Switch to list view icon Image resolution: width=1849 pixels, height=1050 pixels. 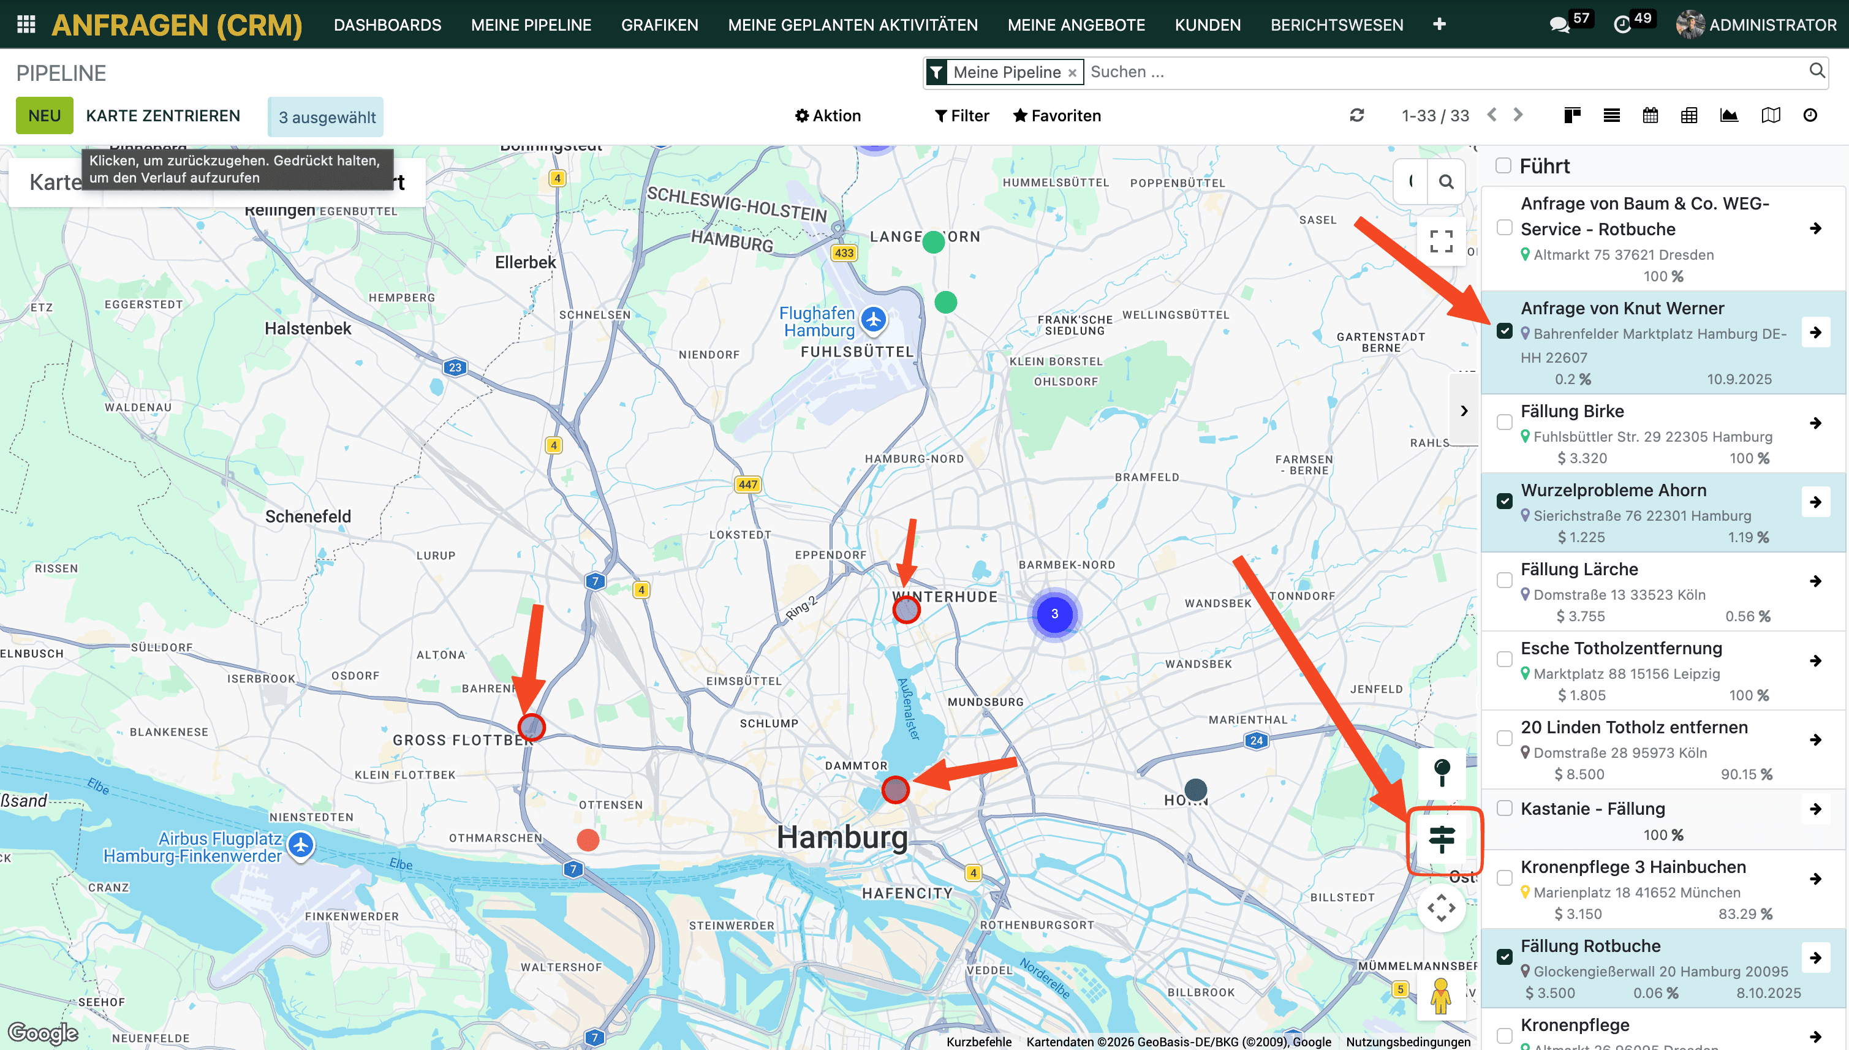(x=1611, y=115)
